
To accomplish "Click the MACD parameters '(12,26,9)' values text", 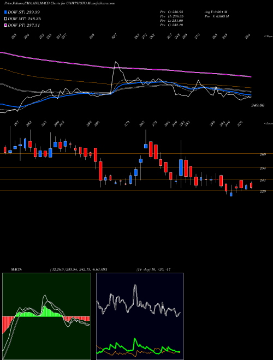I will [x=76, y=269].
